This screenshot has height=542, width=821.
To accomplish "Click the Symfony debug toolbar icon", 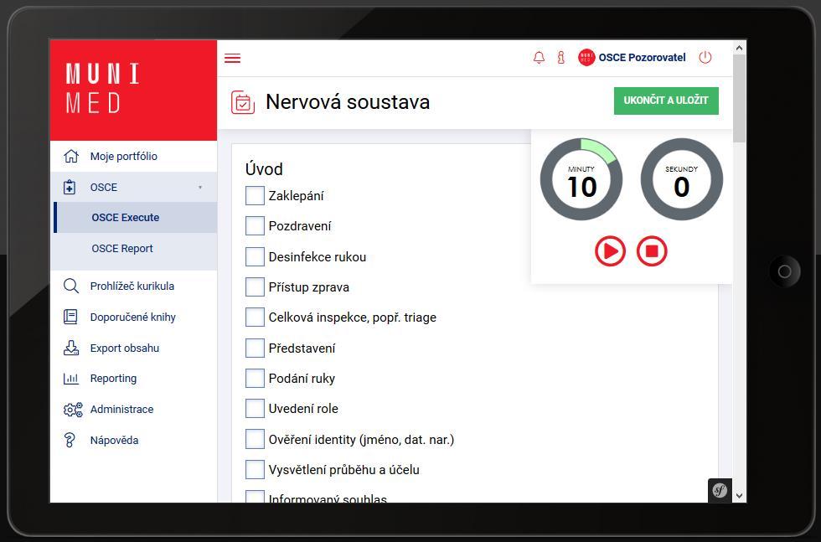I will click(x=720, y=491).
